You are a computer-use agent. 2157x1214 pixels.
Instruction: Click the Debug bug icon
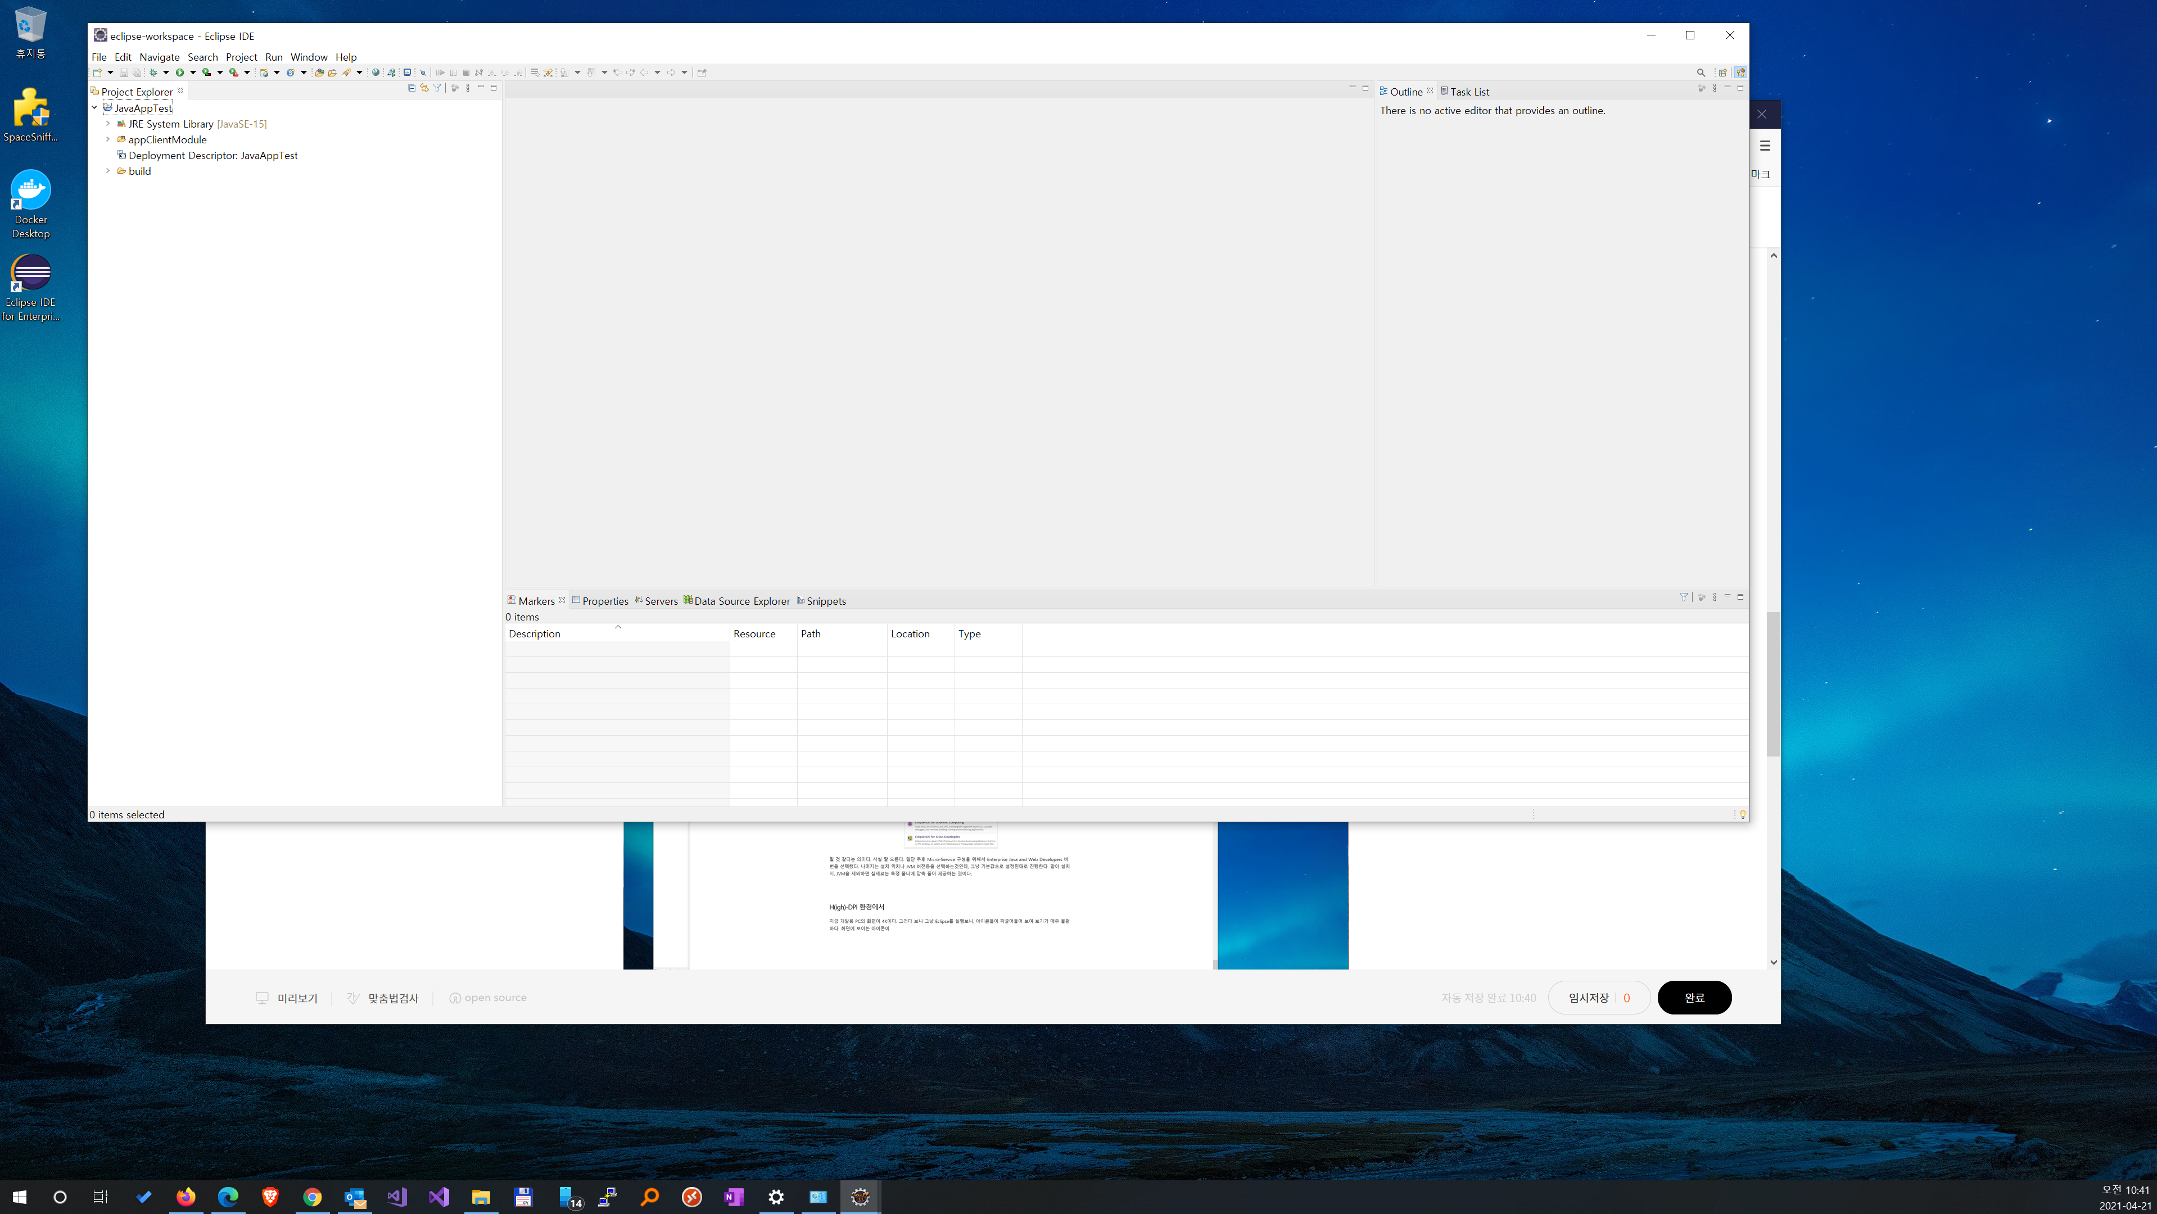pyautogui.click(x=152, y=73)
